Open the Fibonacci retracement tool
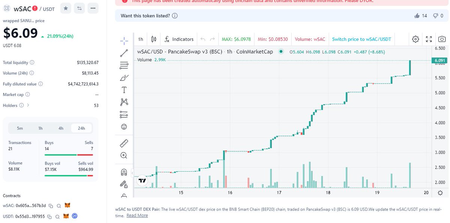This screenshot has width=450, height=223. [124, 65]
